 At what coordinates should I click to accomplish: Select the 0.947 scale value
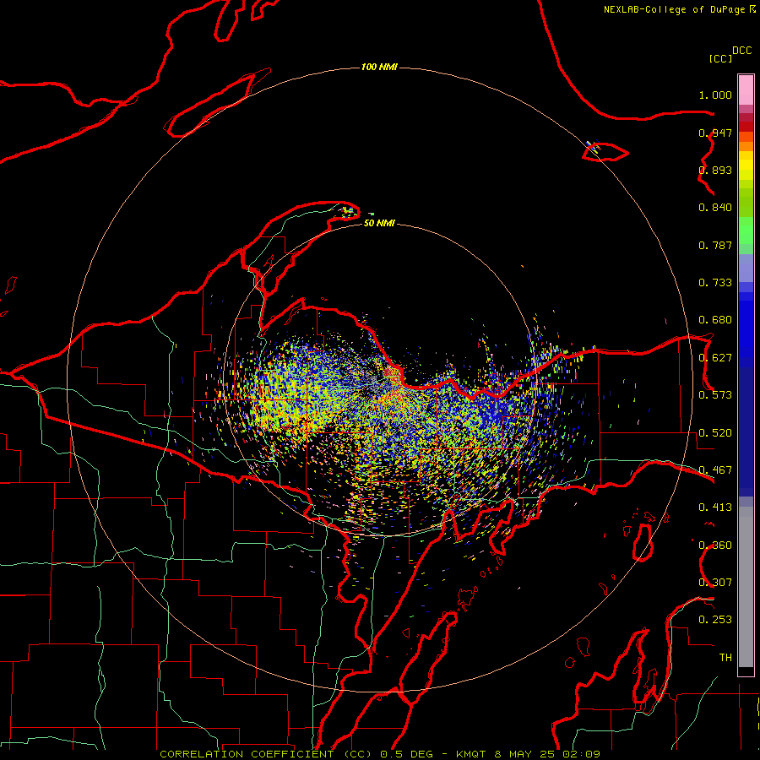(x=715, y=133)
